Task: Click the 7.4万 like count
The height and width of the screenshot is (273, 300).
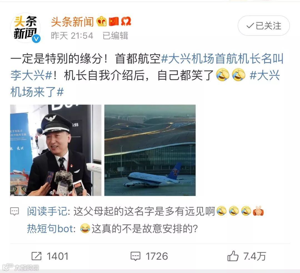Action: pyautogui.click(x=255, y=256)
